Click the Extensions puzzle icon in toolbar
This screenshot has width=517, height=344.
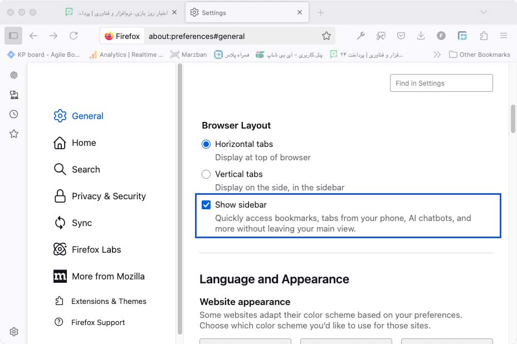(x=484, y=36)
